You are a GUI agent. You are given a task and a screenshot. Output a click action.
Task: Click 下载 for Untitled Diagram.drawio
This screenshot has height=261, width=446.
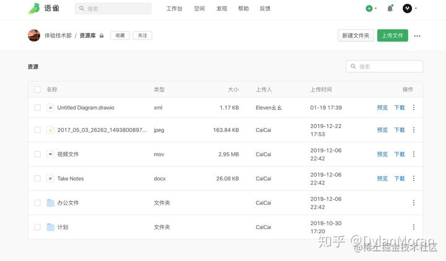tap(400, 108)
